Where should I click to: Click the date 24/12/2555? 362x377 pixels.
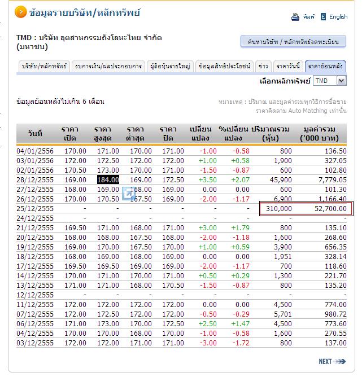tap(35, 218)
